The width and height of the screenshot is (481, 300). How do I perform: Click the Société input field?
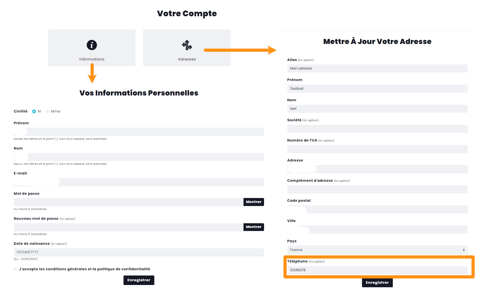[377, 129]
